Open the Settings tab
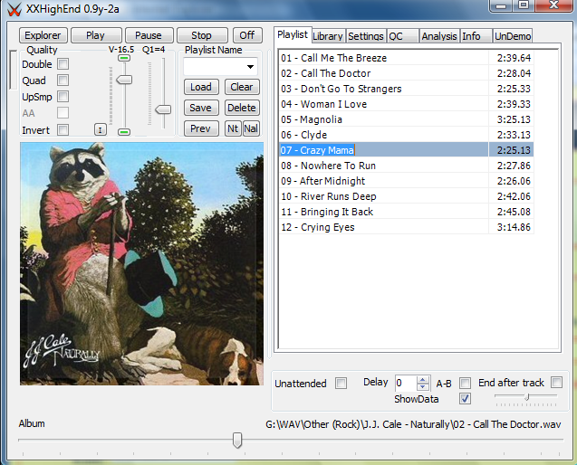Image resolution: width=577 pixels, height=465 pixels. [366, 36]
